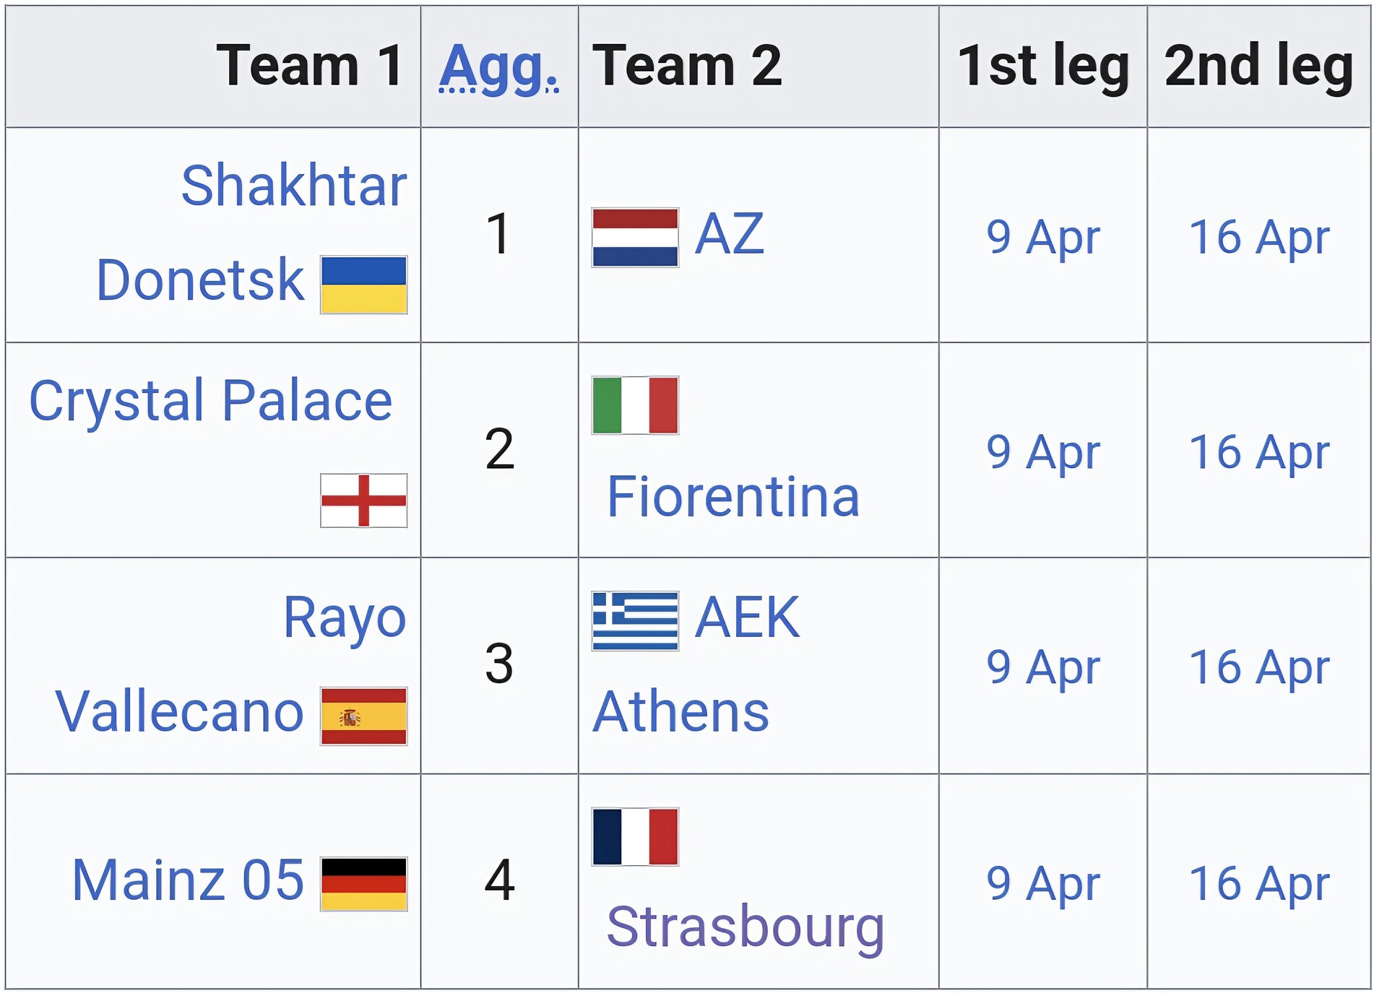The width and height of the screenshot is (1387, 993).
Task: Click the Agg. abbreviation header link
Action: point(498,66)
